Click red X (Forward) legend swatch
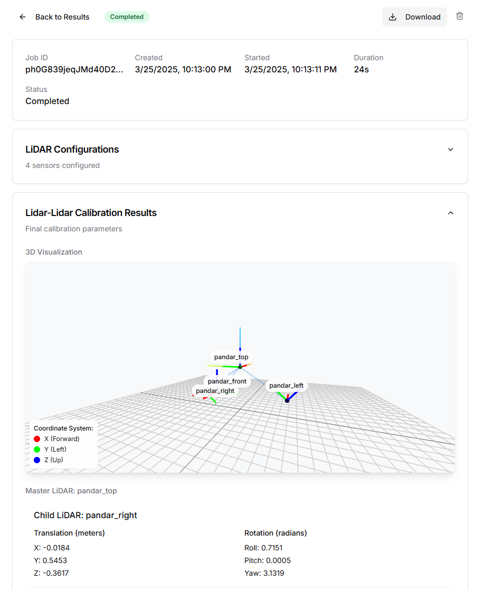 37,439
